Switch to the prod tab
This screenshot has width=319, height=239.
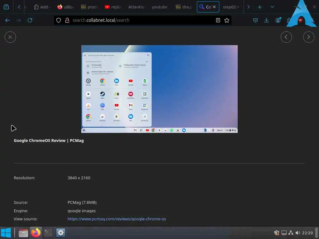click(89, 7)
